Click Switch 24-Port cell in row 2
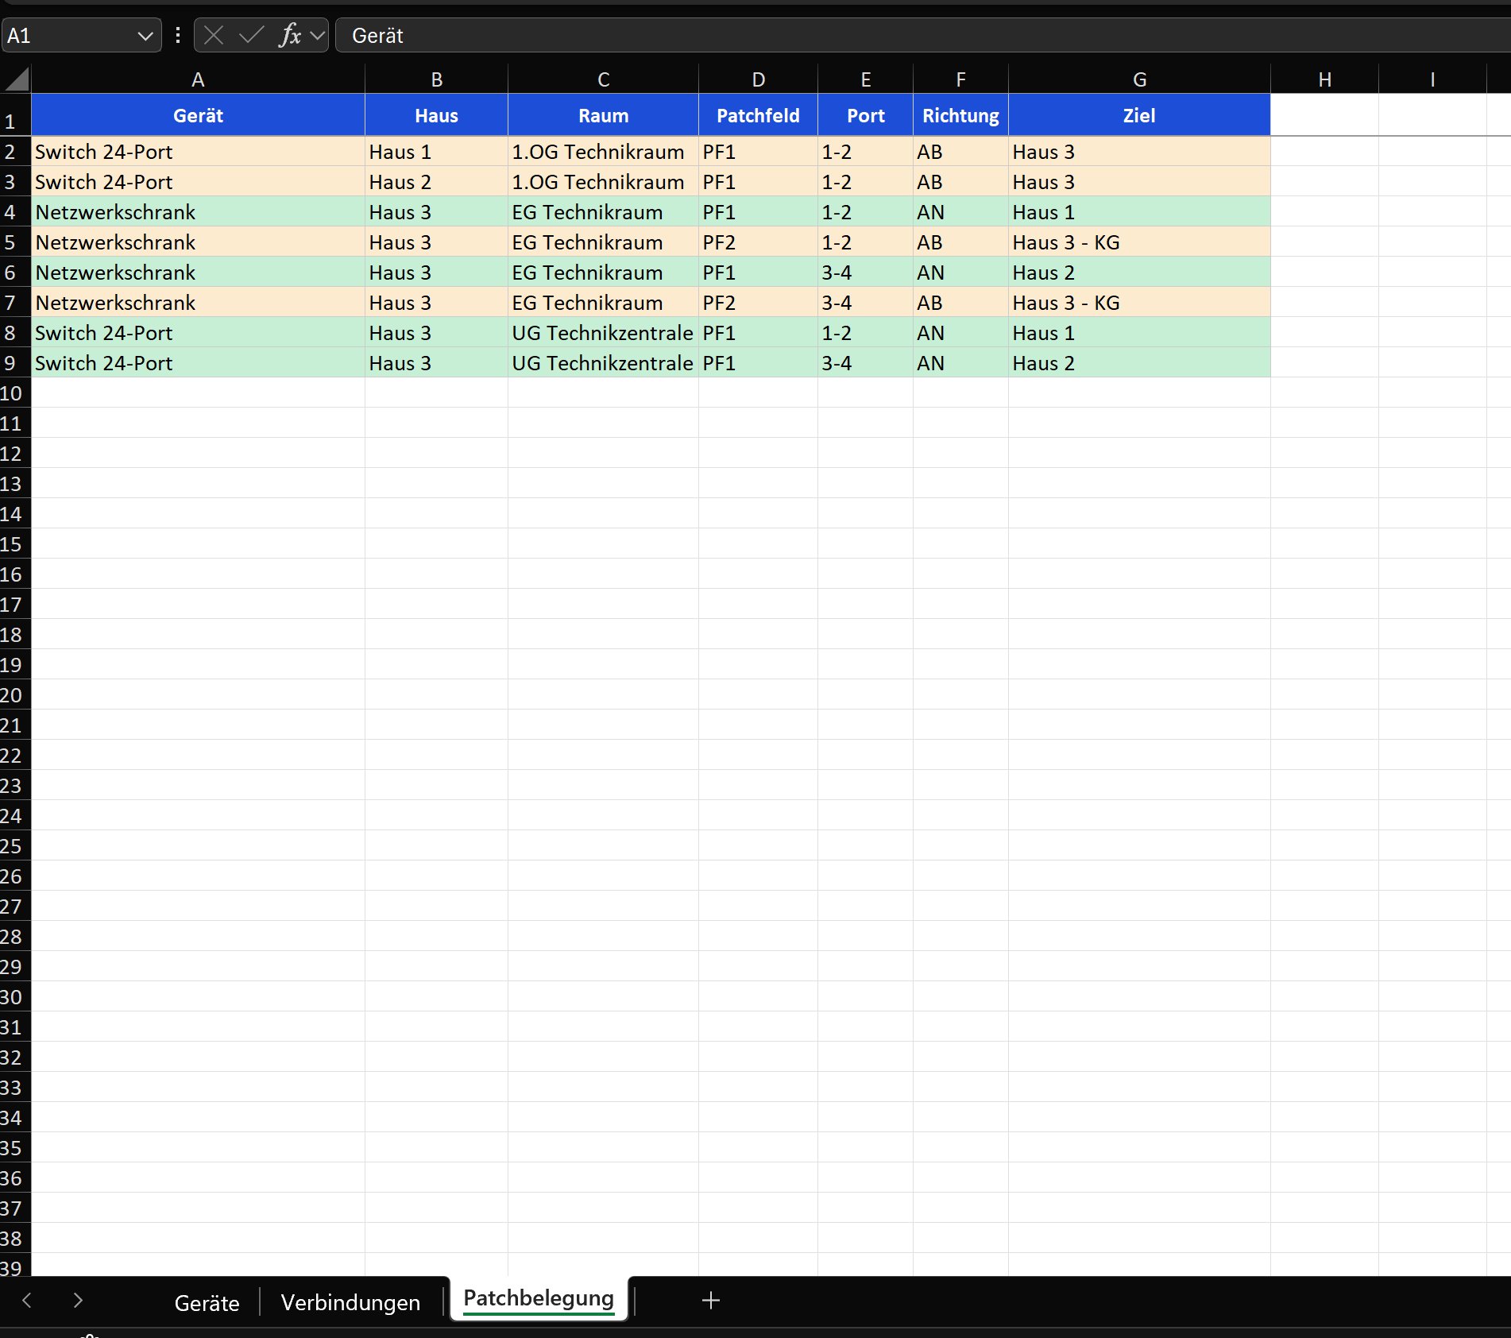 (198, 151)
